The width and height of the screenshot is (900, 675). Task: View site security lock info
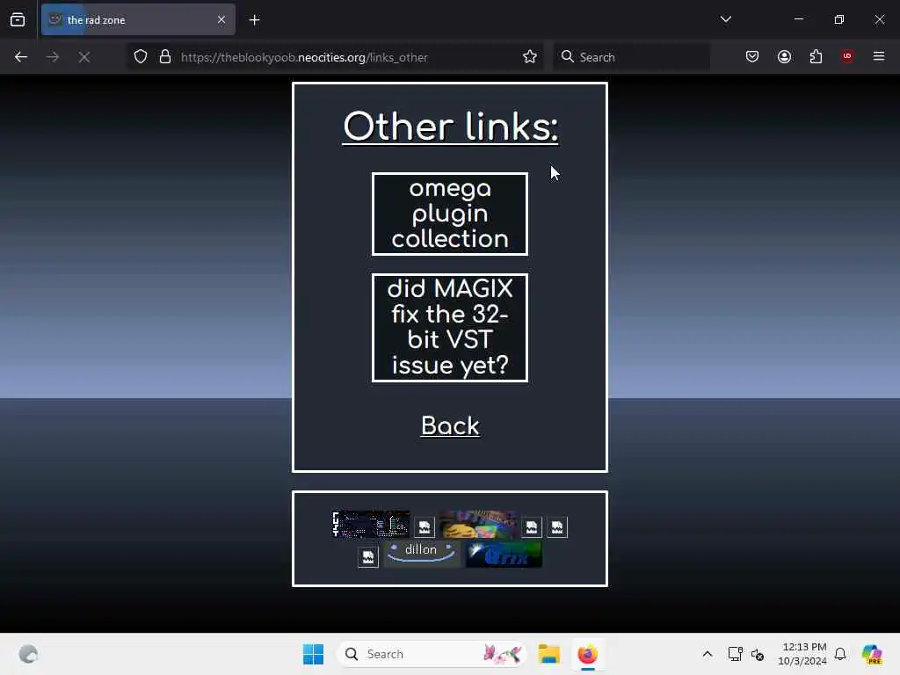pos(165,57)
